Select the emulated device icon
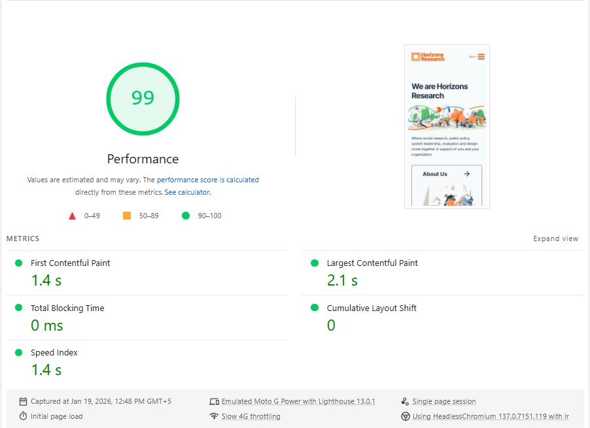This screenshot has width=590, height=428. [214, 401]
